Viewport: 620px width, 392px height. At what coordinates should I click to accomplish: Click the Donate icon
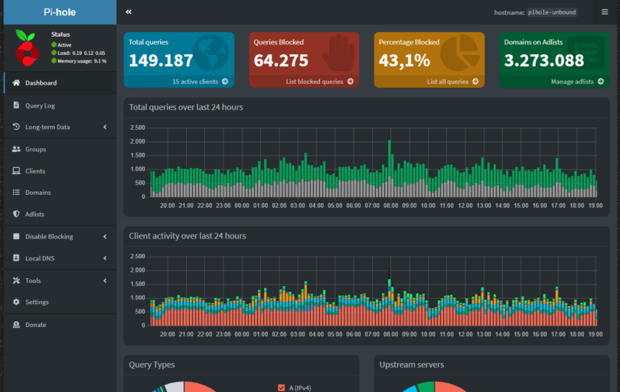(16, 325)
